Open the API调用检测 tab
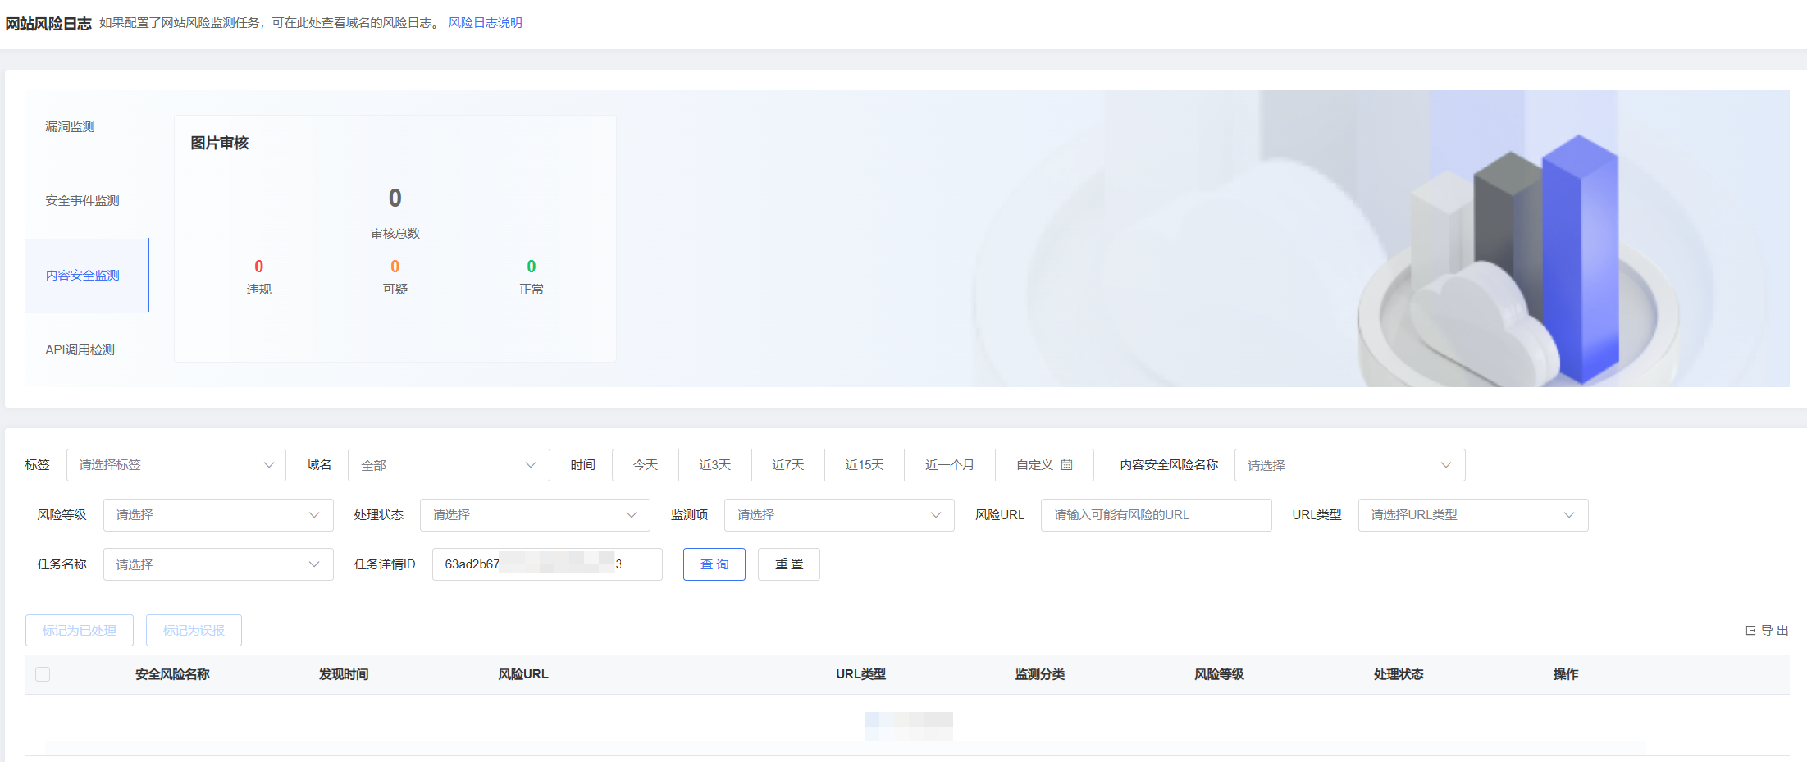Screen dimensions: 1807x762 (x=80, y=350)
